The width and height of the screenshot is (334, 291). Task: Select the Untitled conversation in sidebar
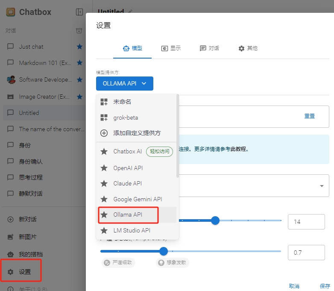pos(44,112)
